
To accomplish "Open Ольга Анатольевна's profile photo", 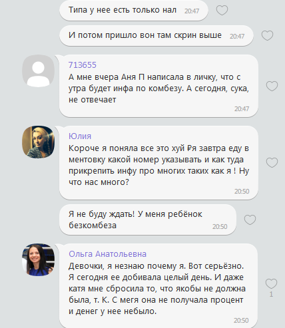I will (x=38, y=259).
